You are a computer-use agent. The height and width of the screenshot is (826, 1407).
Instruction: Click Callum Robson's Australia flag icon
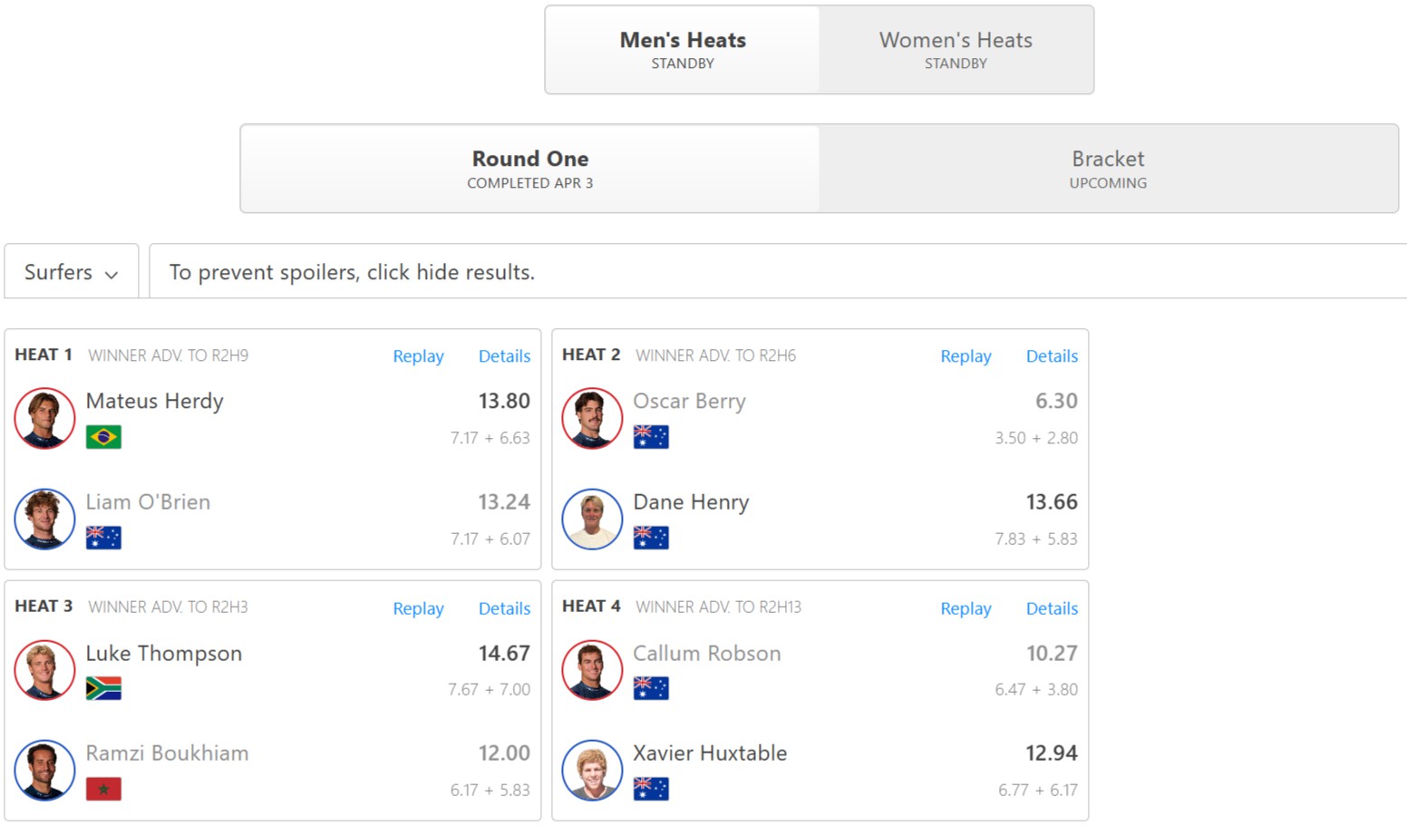(651, 689)
